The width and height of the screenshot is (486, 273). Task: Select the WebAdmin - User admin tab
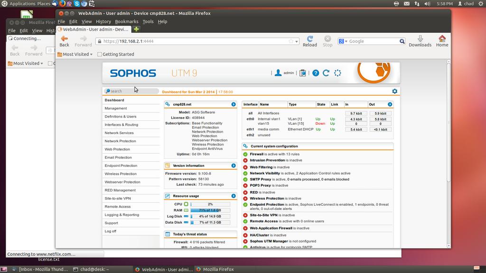coord(93,29)
